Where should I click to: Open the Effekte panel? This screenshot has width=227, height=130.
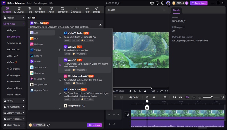(96, 10)
